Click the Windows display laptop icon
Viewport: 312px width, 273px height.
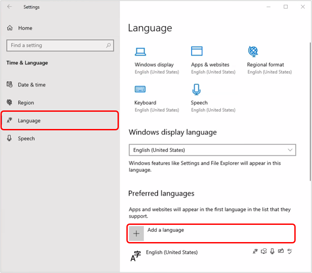point(140,52)
